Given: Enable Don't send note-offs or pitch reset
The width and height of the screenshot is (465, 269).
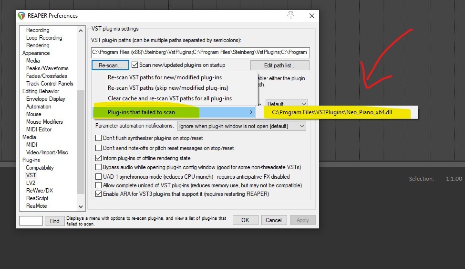Looking at the screenshot, I should (x=98, y=148).
